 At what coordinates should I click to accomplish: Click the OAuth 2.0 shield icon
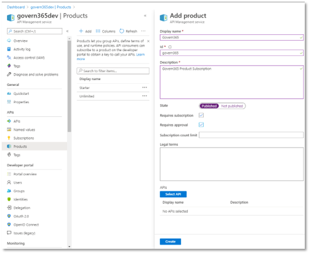coord(9,216)
